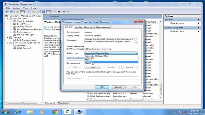
Task: Click Help me configure link
Action: pos(75,58)
